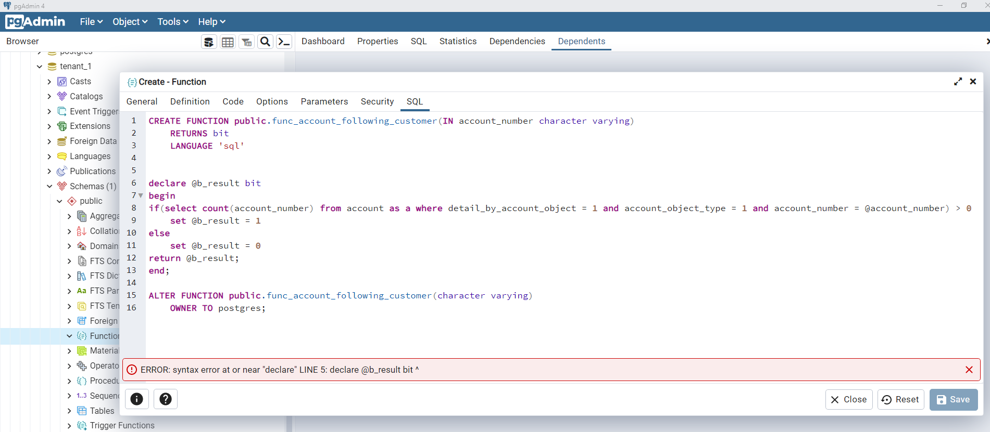Viewport: 990px width, 432px height.
Task: Open the Query Tool toolbar icon
Action: [209, 42]
